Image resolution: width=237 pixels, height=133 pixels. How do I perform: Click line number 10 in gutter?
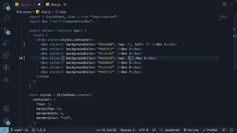tap(21, 58)
